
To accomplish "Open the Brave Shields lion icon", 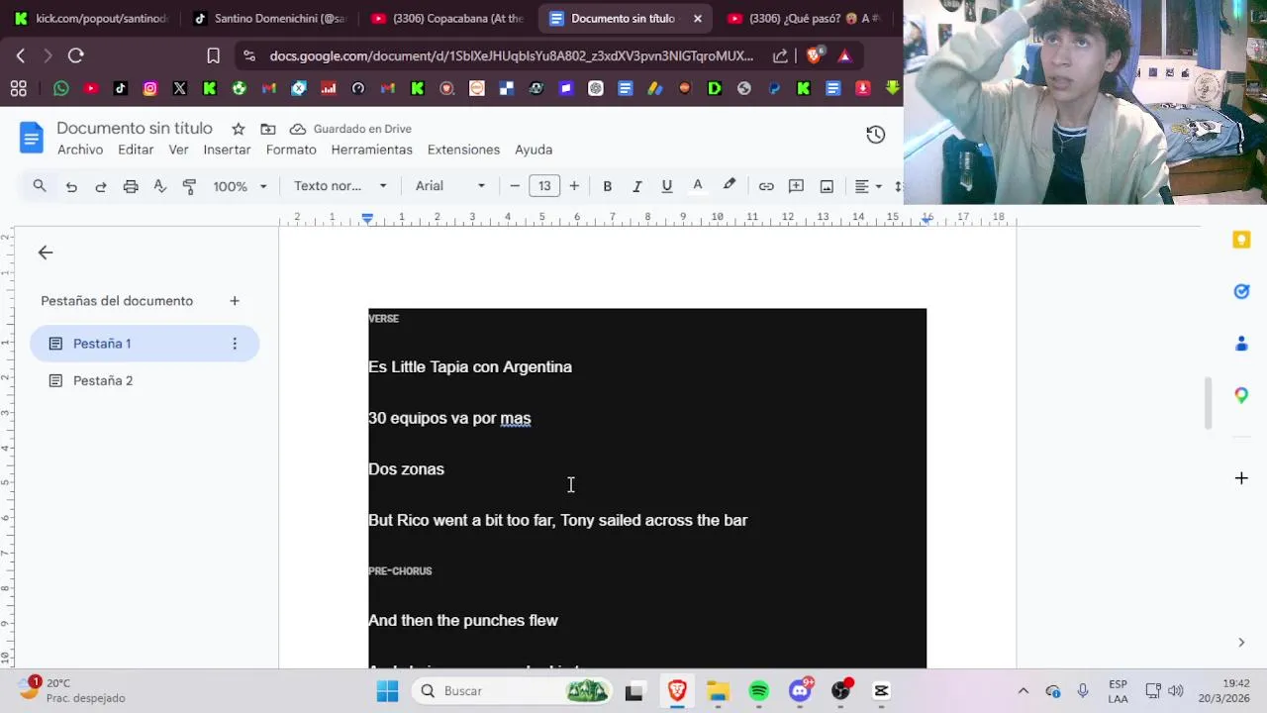I will click(814, 55).
